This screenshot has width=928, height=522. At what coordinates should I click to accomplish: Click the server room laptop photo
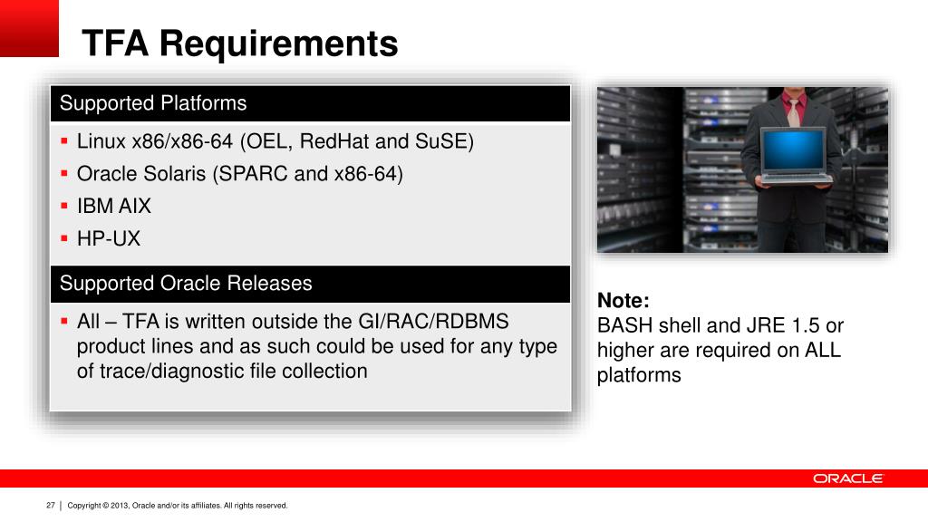tap(742, 169)
